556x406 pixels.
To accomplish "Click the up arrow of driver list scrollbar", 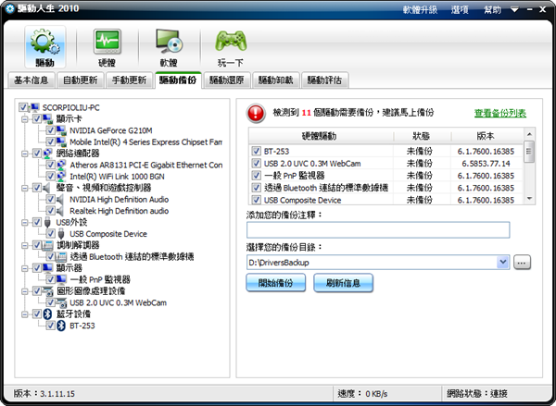I will click(529, 134).
